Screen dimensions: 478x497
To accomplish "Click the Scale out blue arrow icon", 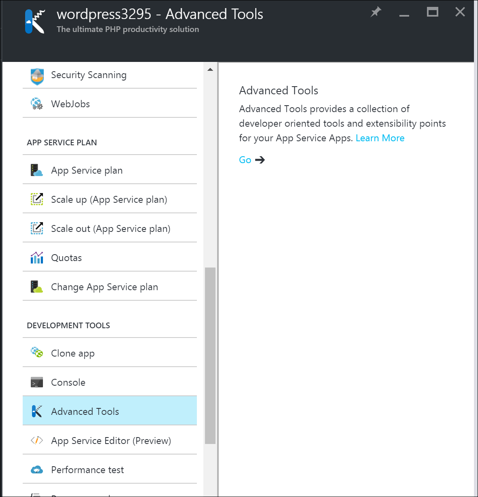I will tap(37, 228).
